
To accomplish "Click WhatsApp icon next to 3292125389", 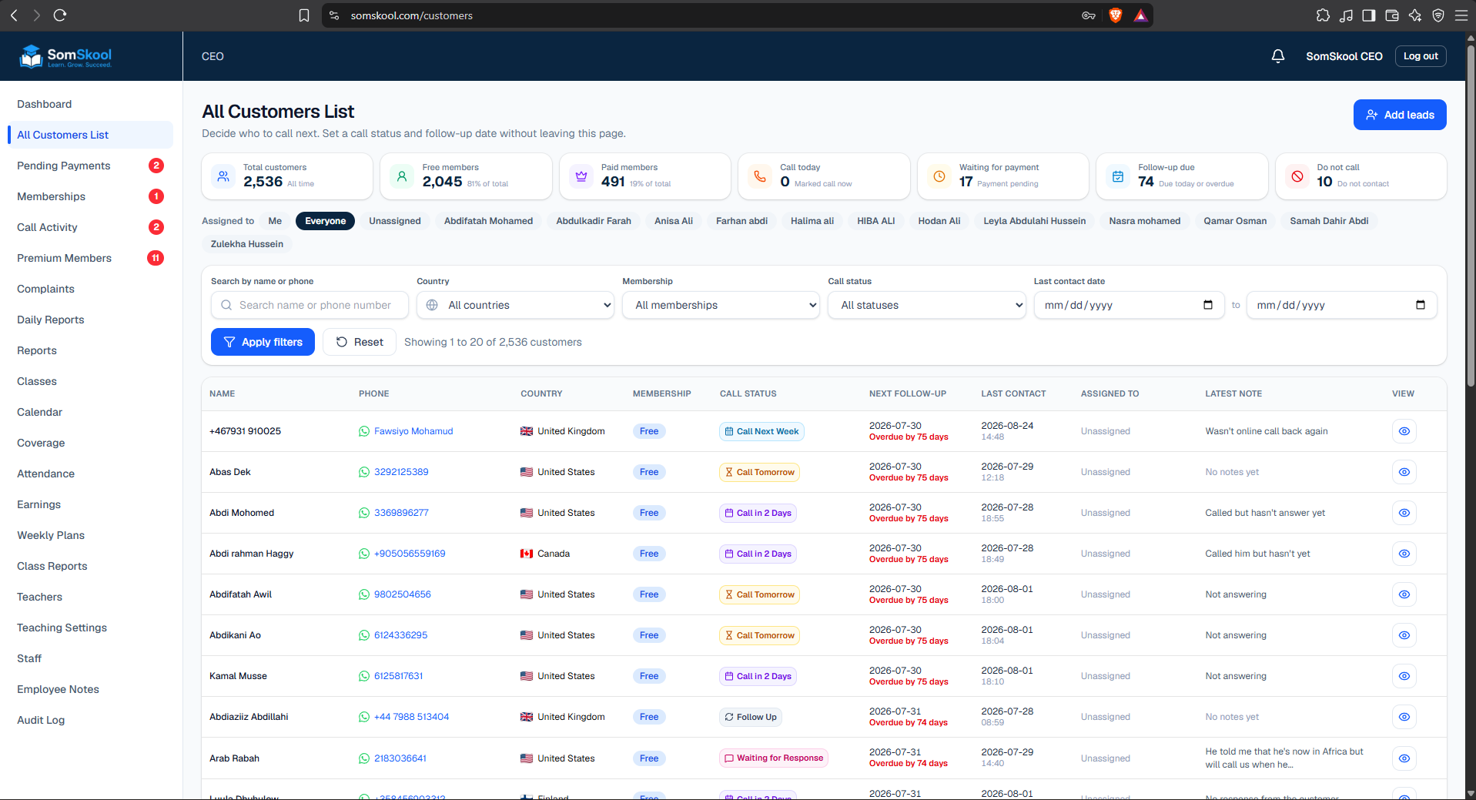I will 364,472.
